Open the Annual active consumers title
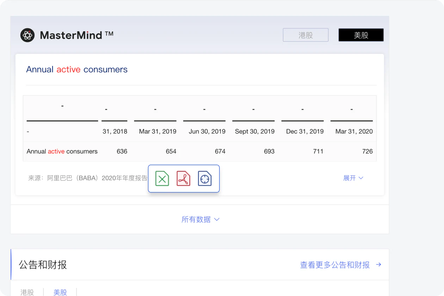The height and width of the screenshot is (296, 444). coord(77,69)
